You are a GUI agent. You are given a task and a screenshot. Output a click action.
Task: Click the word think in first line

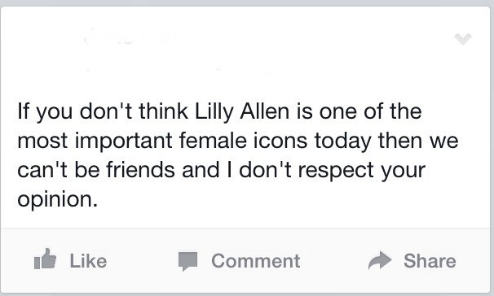(164, 111)
